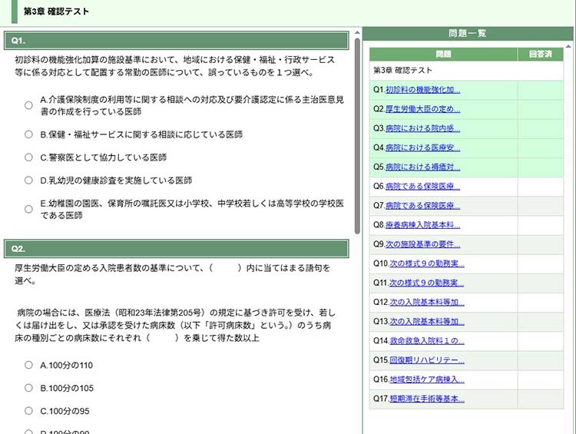This screenshot has width=576, height=434.
Task: Open Q5 病院における褥瘡対 link
Action: click(422, 167)
